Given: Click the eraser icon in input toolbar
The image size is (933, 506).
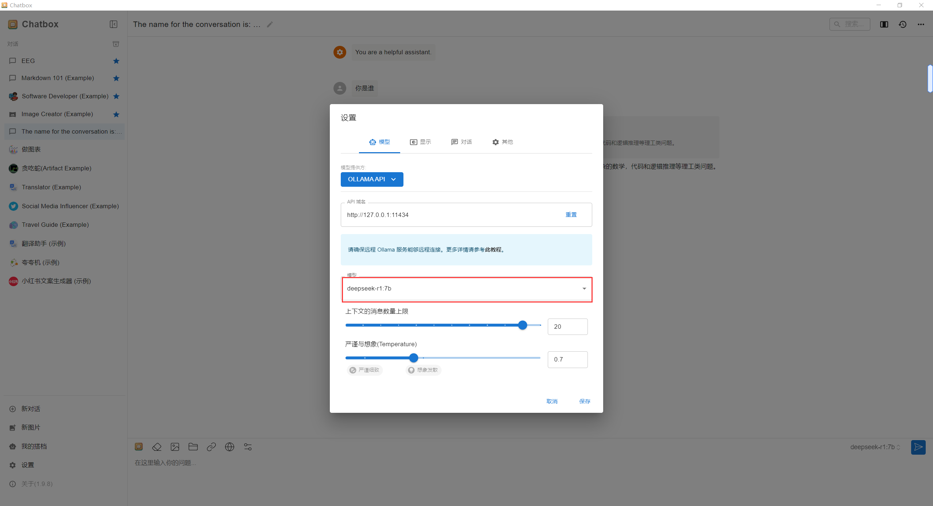Looking at the screenshot, I should click(157, 447).
